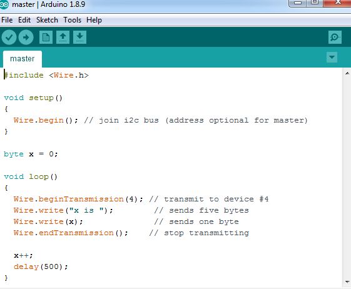Viewport: 351px width, 289px height.
Task: Open the Serial Monitor magnifier icon
Action: click(335, 37)
